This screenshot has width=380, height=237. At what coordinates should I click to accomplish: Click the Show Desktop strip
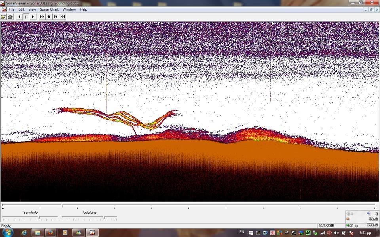[378, 233]
